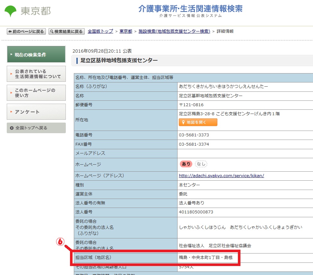Open アンケート sidebar item

click(36, 112)
